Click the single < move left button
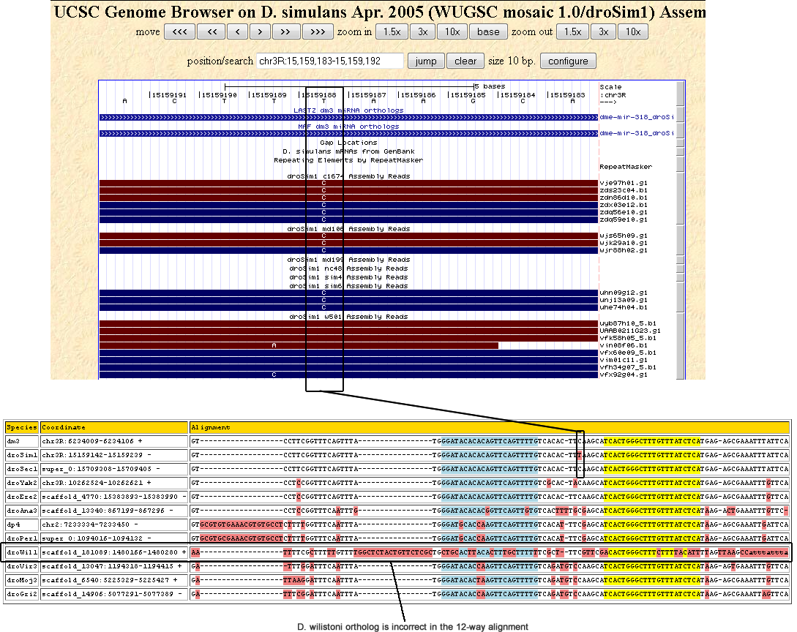 coord(237,31)
